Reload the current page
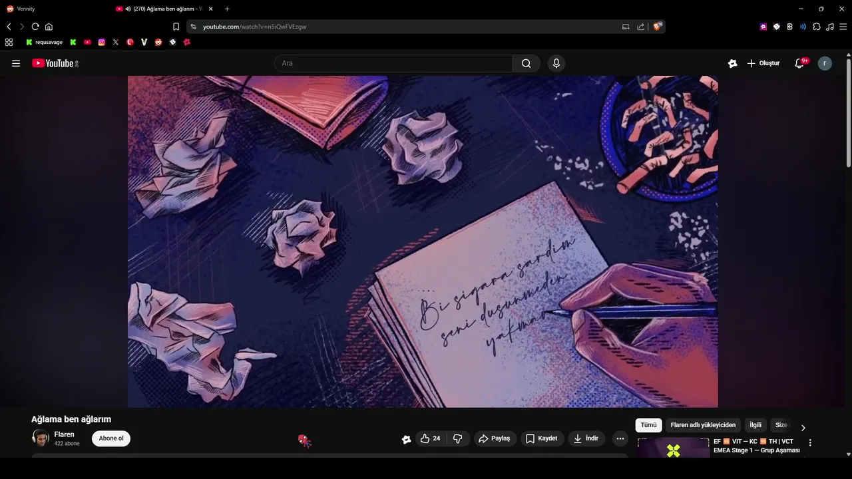The height and width of the screenshot is (479, 852). pyautogui.click(x=35, y=27)
